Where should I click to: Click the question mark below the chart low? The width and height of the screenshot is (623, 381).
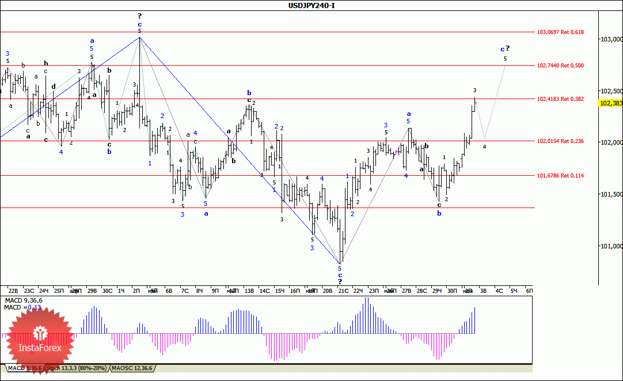tap(340, 282)
